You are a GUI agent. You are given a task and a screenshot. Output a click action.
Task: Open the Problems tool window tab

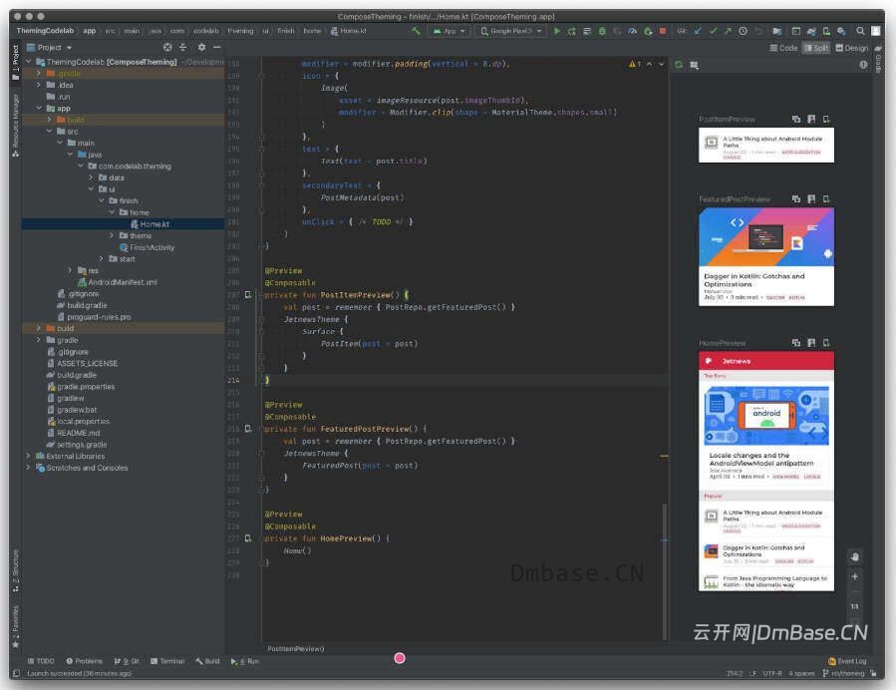pyautogui.click(x=84, y=661)
